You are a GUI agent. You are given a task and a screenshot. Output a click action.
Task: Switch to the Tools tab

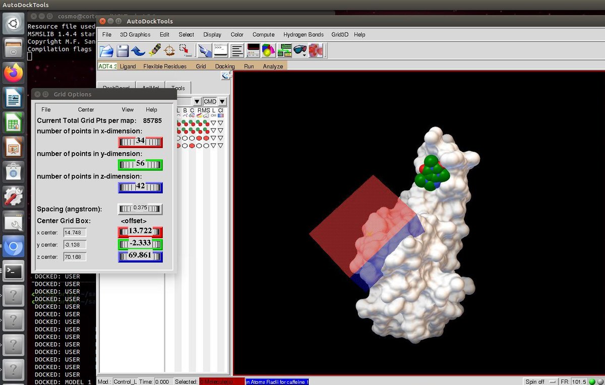[178, 88]
